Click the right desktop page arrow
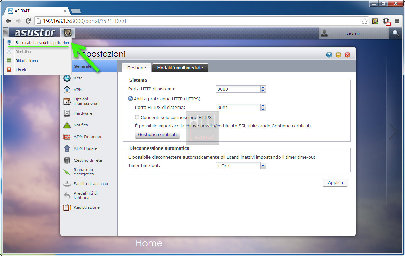Image resolution: width=405 pixels, height=256 pixels. (x=393, y=131)
